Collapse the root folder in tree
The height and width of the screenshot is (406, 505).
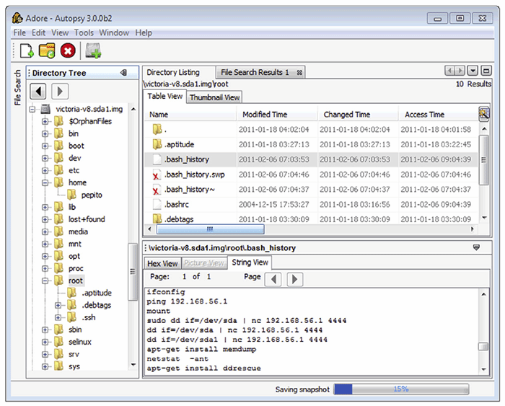[x=45, y=281]
